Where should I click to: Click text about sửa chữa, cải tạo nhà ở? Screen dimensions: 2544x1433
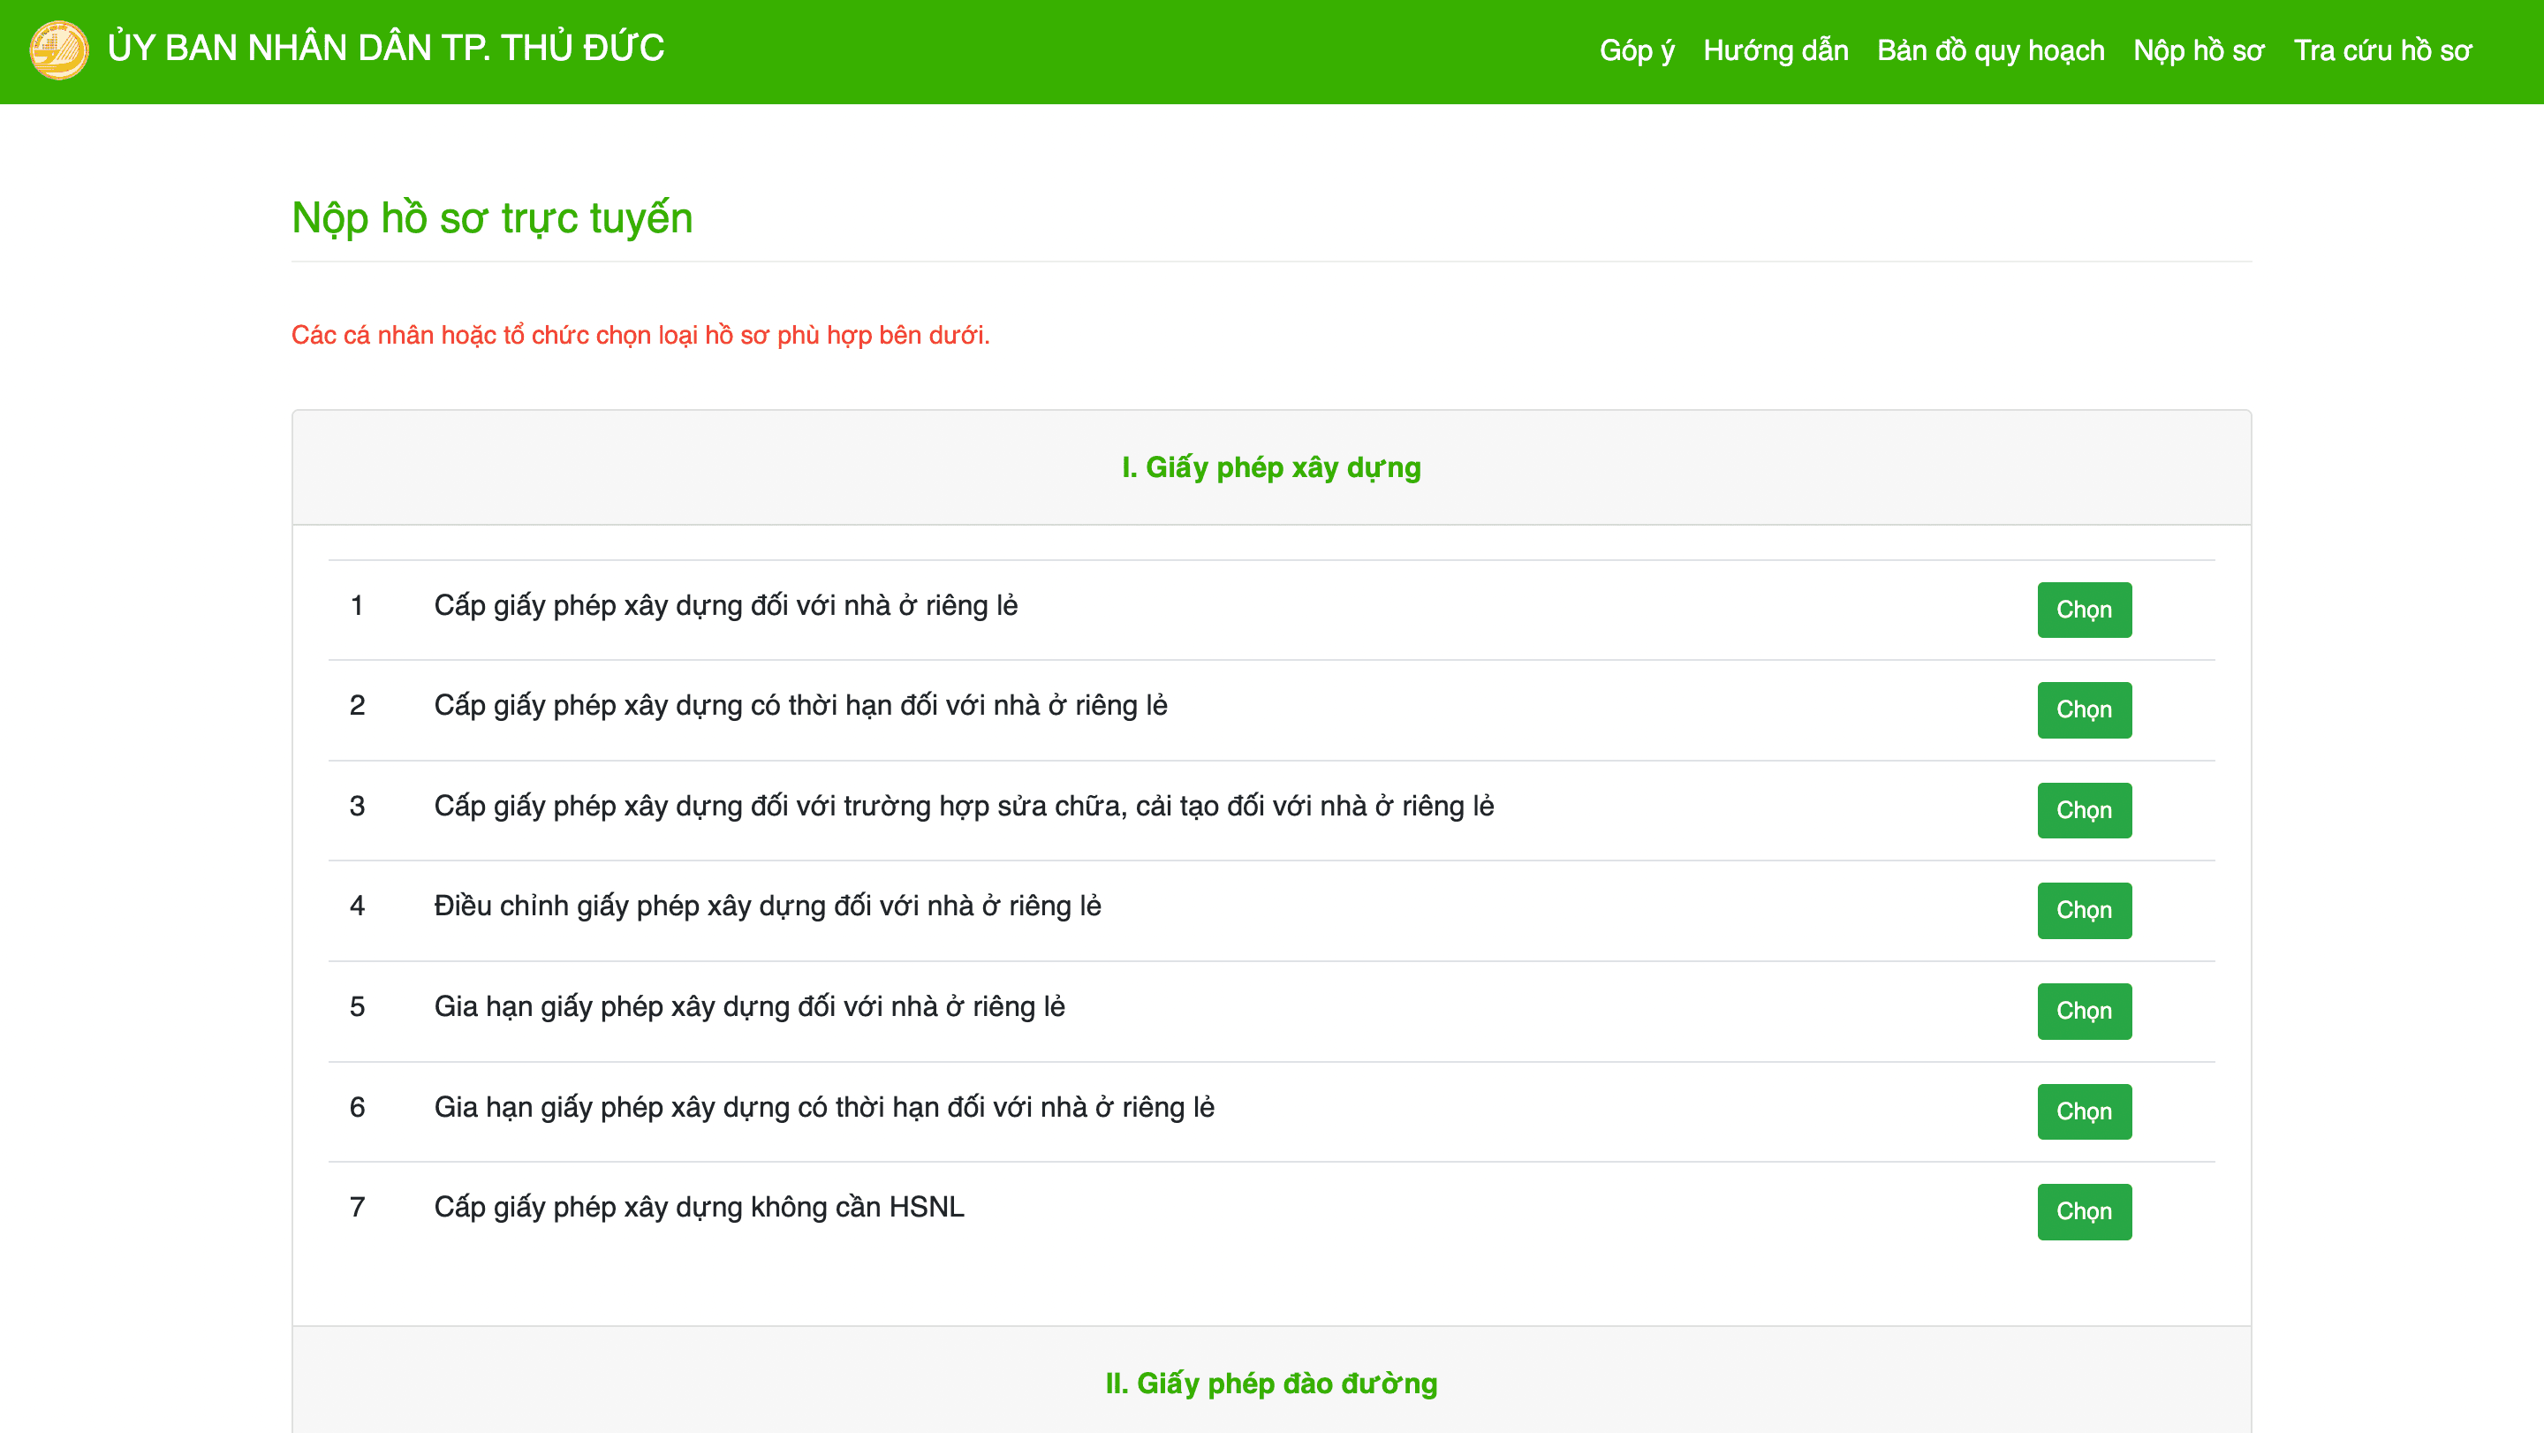point(964,806)
